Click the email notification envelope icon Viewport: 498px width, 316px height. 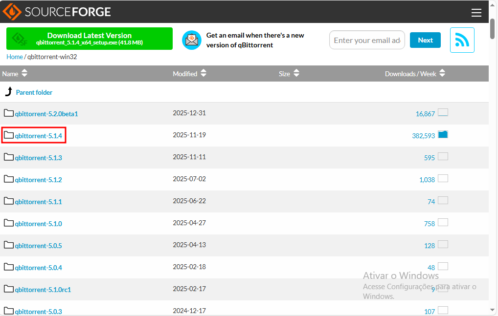[x=191, y=40]
